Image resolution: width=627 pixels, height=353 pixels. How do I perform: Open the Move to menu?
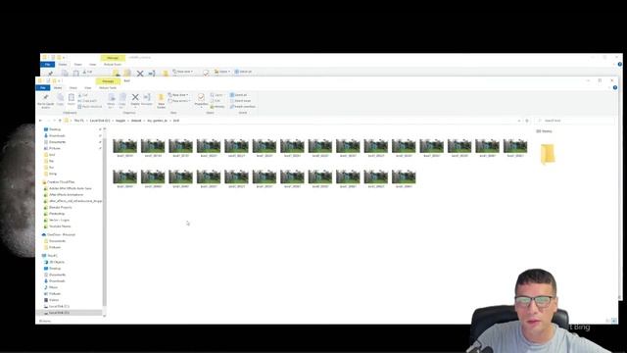pos(111,100)
